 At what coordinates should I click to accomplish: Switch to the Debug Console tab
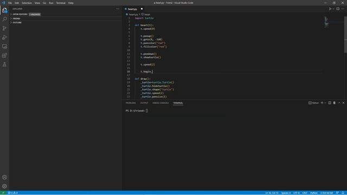click(x=160, y=103)
